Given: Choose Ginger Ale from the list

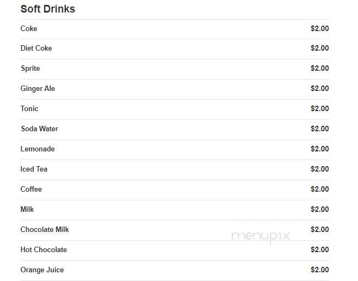Looking at the screenshot, I should coord(38,89).
